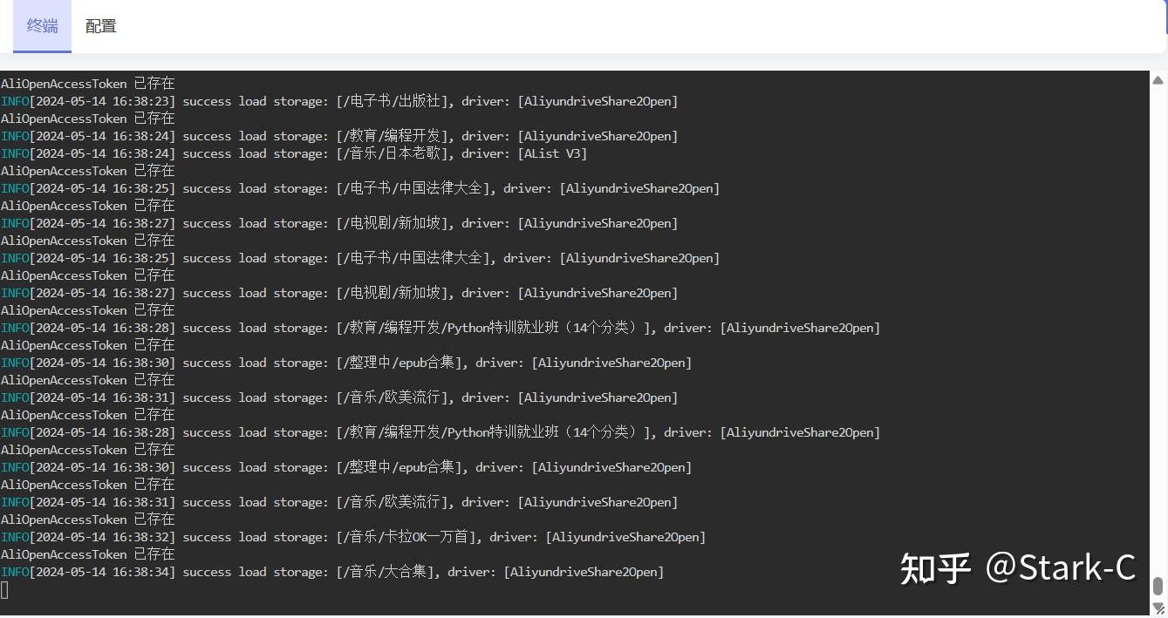
Task: Click the terminal cursor prompt at bottom
Action: (5, 590)
